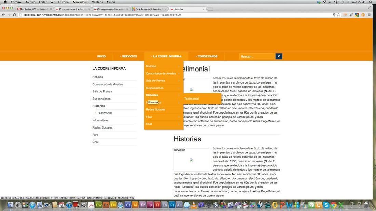Reload the page with Chrome's refresh icon
The image size is (376, 211).
(14, 15)
